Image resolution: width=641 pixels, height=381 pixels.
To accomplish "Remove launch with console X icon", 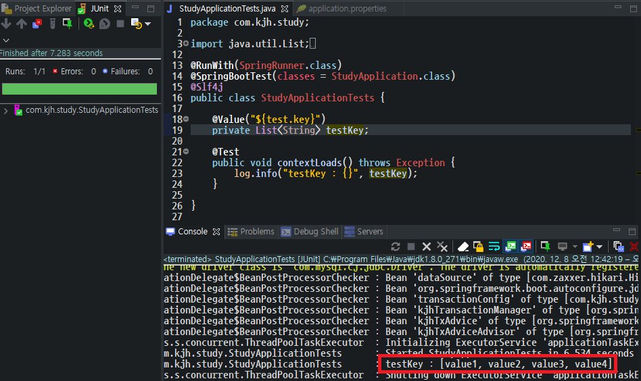I will coord(427,247).
